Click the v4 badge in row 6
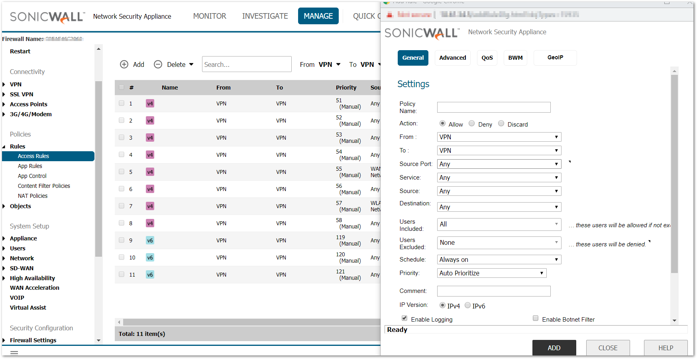The width and height of the screenshot is (697, 359). coord(150,189)
